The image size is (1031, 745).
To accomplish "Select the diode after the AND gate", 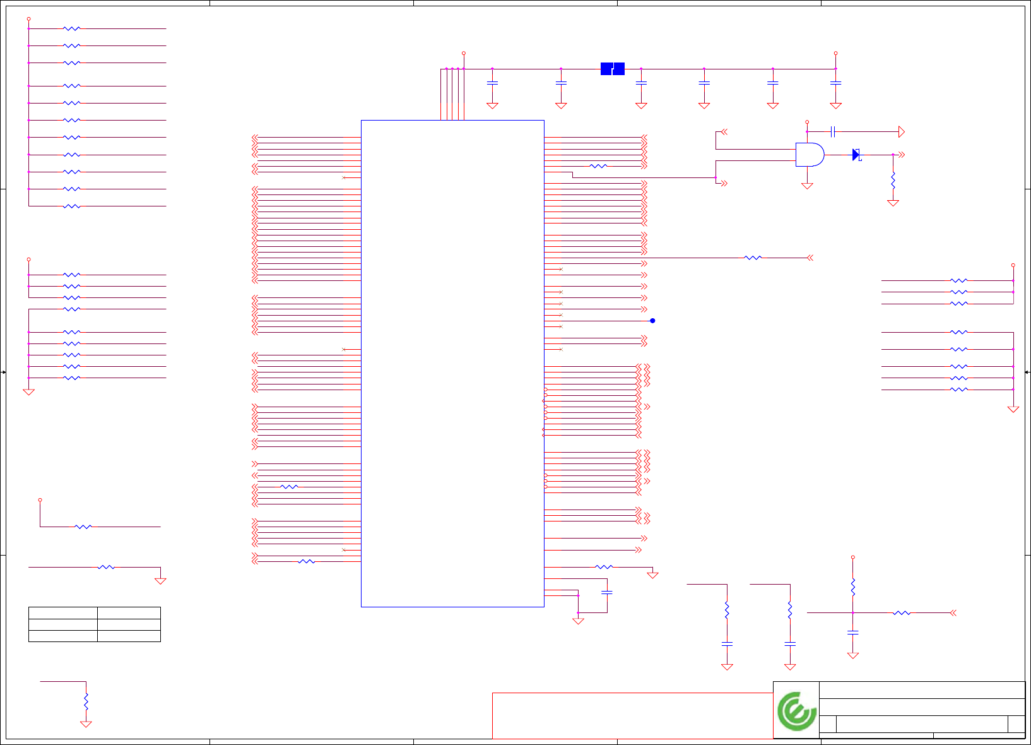I will point(857,155).
